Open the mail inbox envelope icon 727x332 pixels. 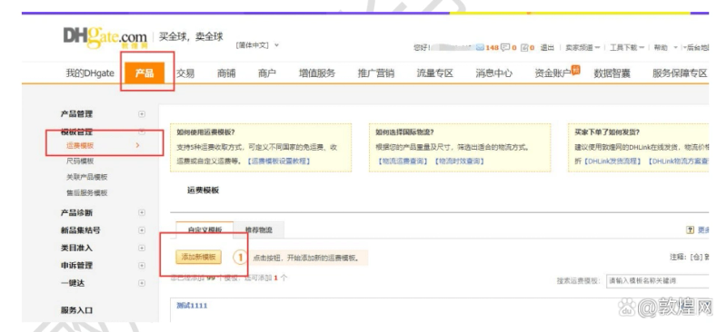coord(481,48)
